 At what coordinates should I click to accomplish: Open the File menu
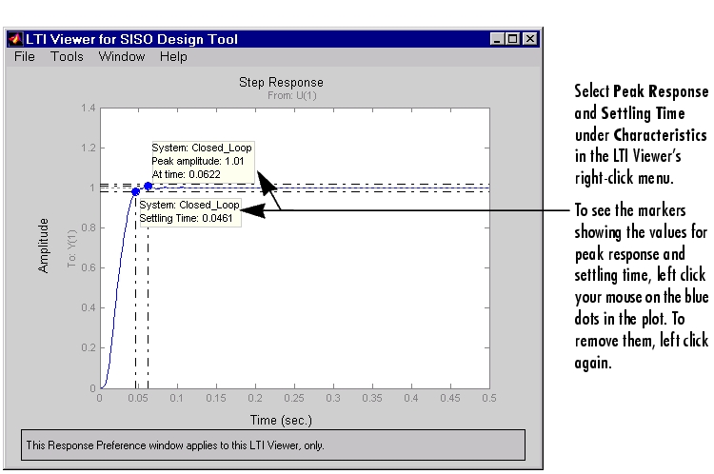25,56
